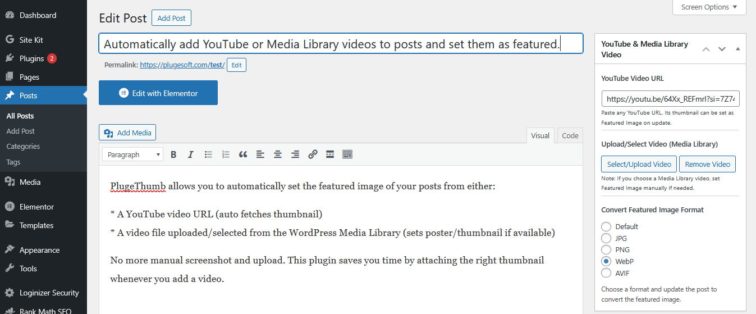Open the Paragraph format dropdown
756x314 pixels.
133,154
